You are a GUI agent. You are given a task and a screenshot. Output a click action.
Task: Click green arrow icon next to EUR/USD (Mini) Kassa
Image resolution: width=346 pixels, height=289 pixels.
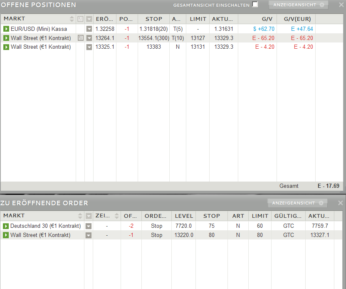coord(6,29)
